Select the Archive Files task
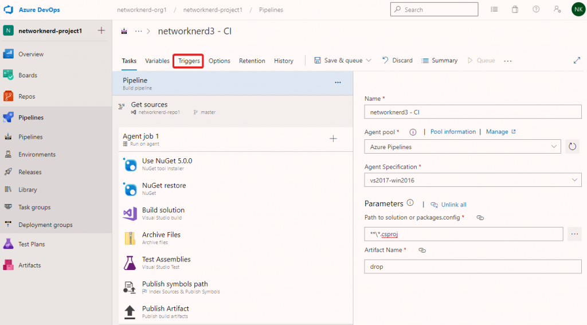The width and height of the screenshot is (587, 325). (x=236, y=238)
